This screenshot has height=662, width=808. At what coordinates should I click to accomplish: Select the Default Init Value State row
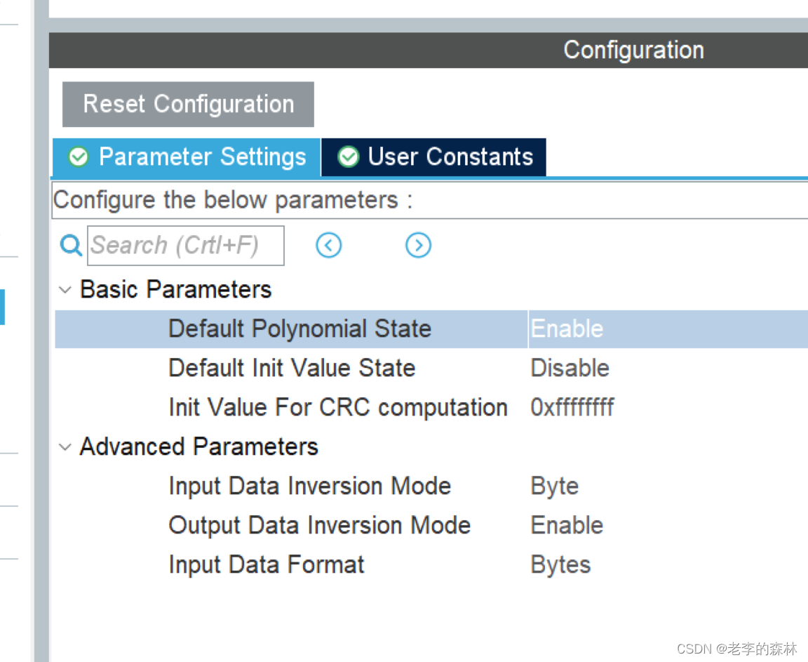pos(431,368)
